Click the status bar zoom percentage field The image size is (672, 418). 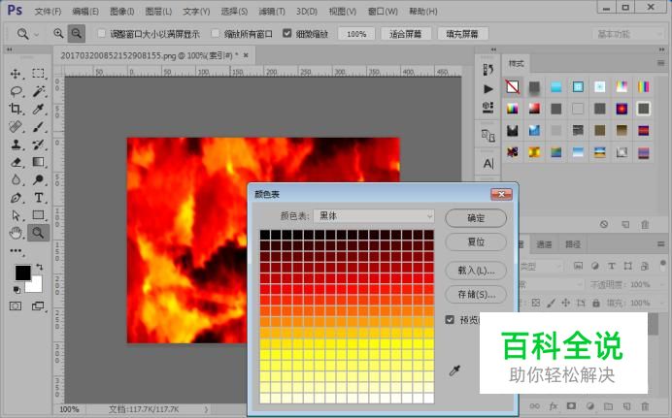coord(69,409)
